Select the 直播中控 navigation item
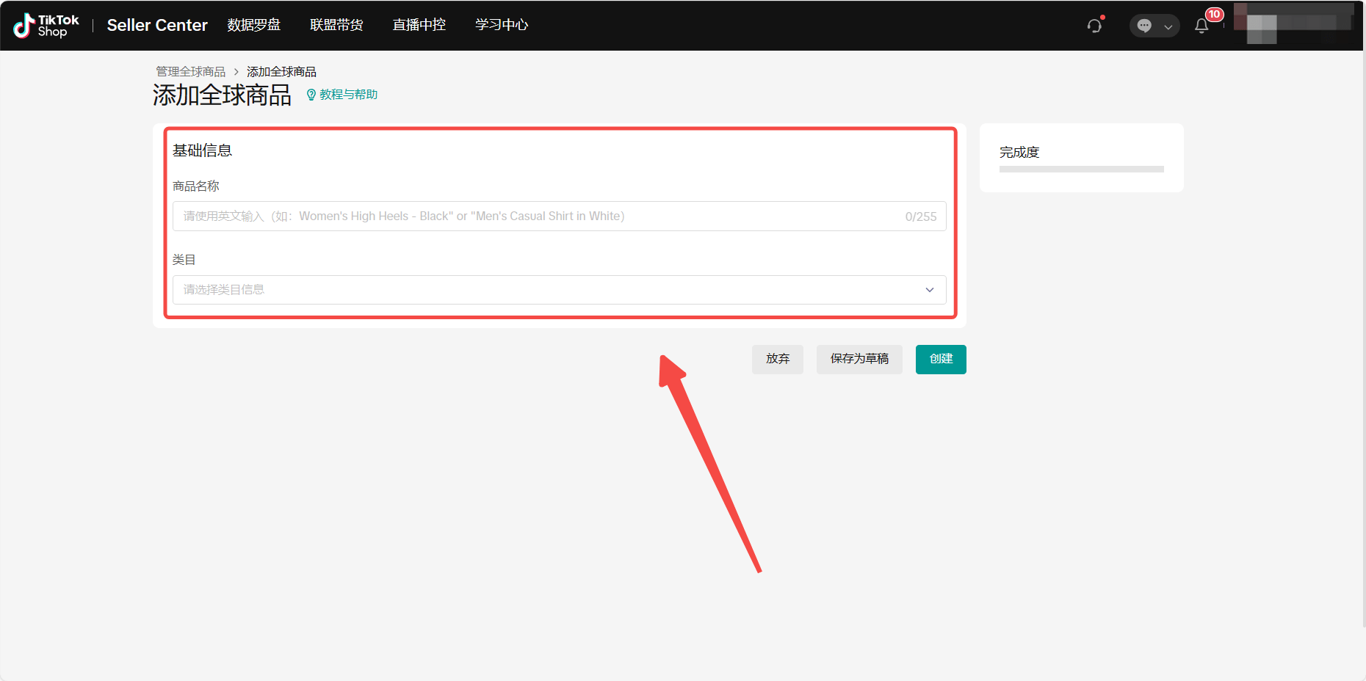This screenshot has height=681, width=1366. point(419,24)
